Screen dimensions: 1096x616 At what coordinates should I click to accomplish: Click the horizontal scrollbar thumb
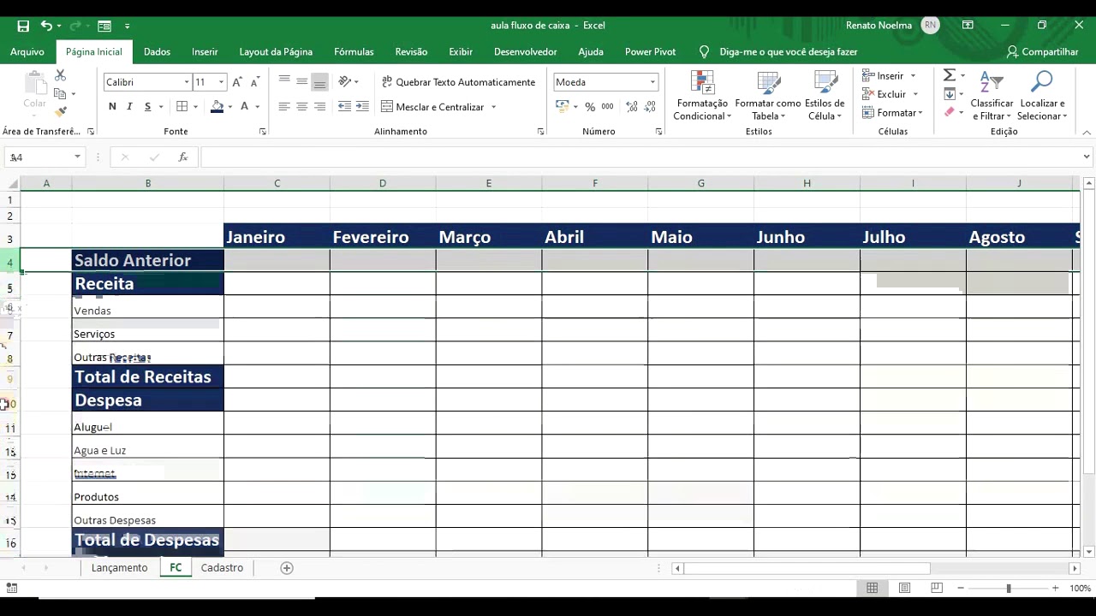pos(807,568)
